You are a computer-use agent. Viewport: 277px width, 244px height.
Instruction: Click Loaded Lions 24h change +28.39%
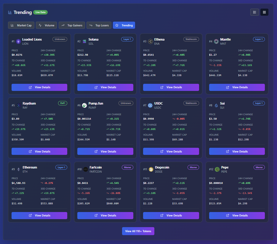[48, 55]
